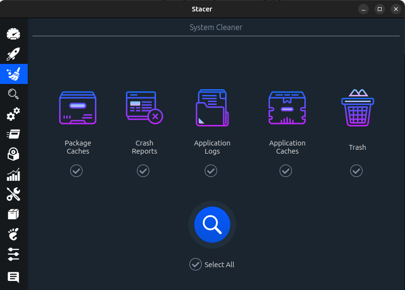The width and height of the screenshot is (405, 290).
Task: Toggle the Package Caches checkbox
Action: tap(76, 170)
